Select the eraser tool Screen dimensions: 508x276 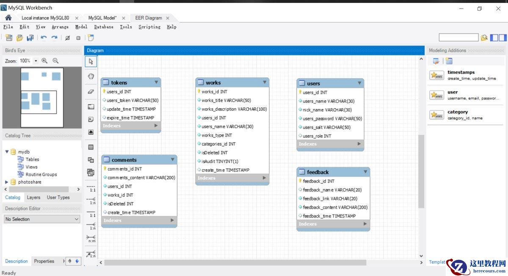91,91
